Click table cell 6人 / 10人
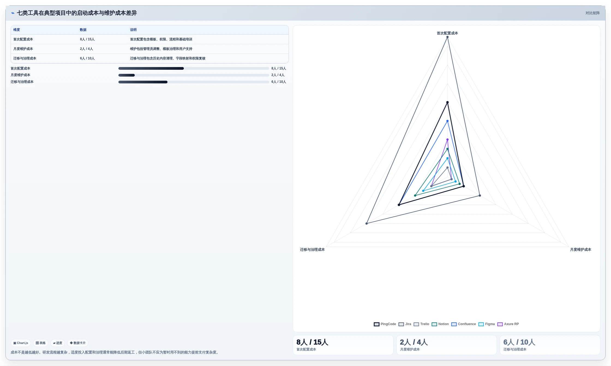Viewport: 611px width, 366px height. pyautogui.click(x=87, y=58)
